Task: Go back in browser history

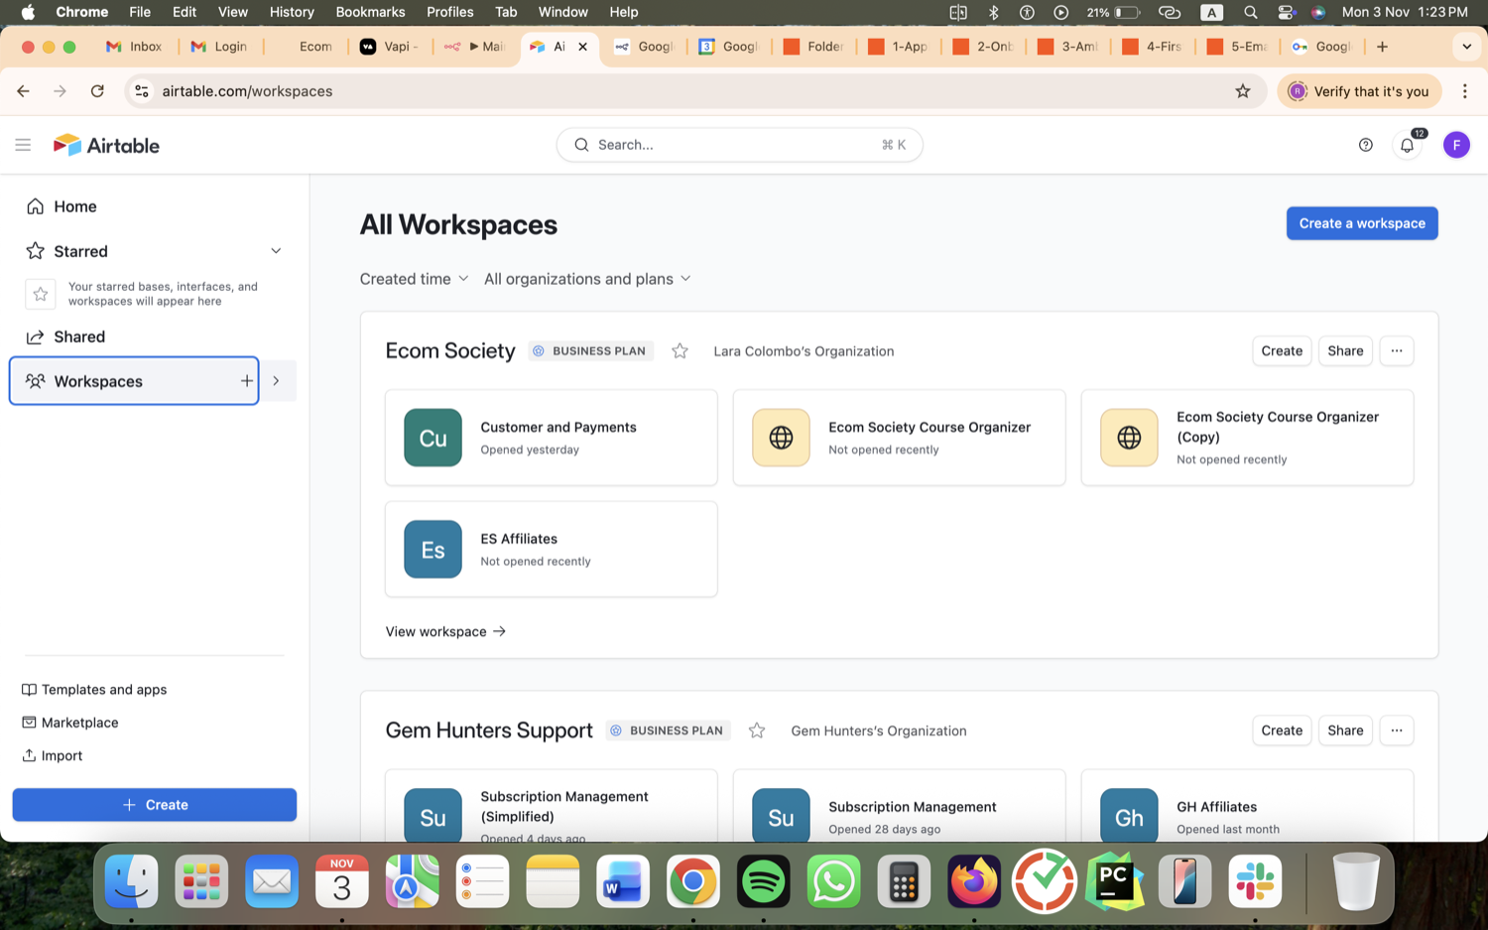Action: [x=23, y=91]
